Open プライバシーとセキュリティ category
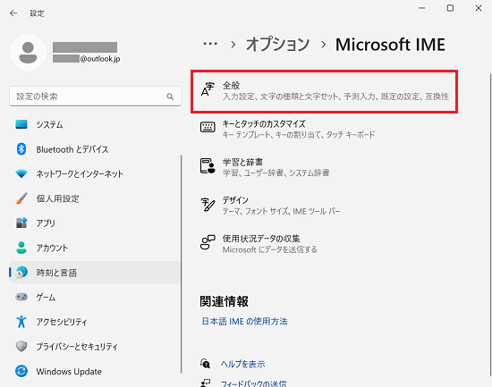The height and width of the screenshot is (387, 492). [95, 346]
